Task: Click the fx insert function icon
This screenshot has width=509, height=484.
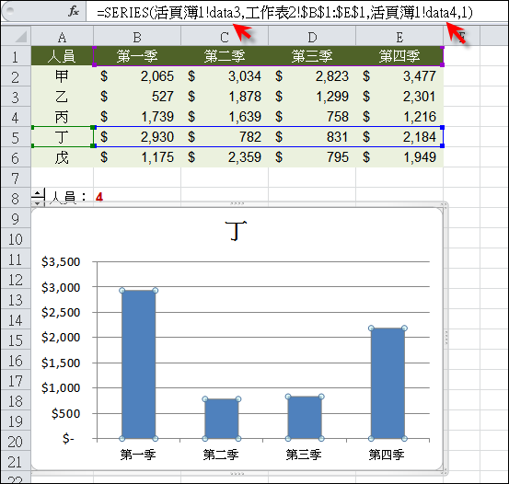Action: click(74, 11)
